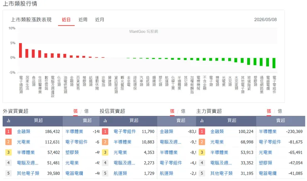
Task: Select 張 unit for 投信買賣超
Action: tap(172, 111)
